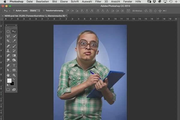
Task: Activate the Eyedropper tool
Action: pos(14,41)
